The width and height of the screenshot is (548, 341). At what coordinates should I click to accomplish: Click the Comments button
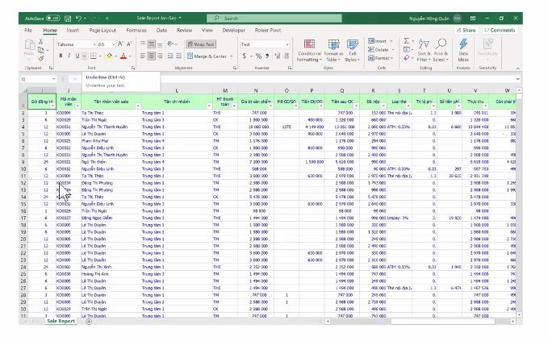pos(499,31)
